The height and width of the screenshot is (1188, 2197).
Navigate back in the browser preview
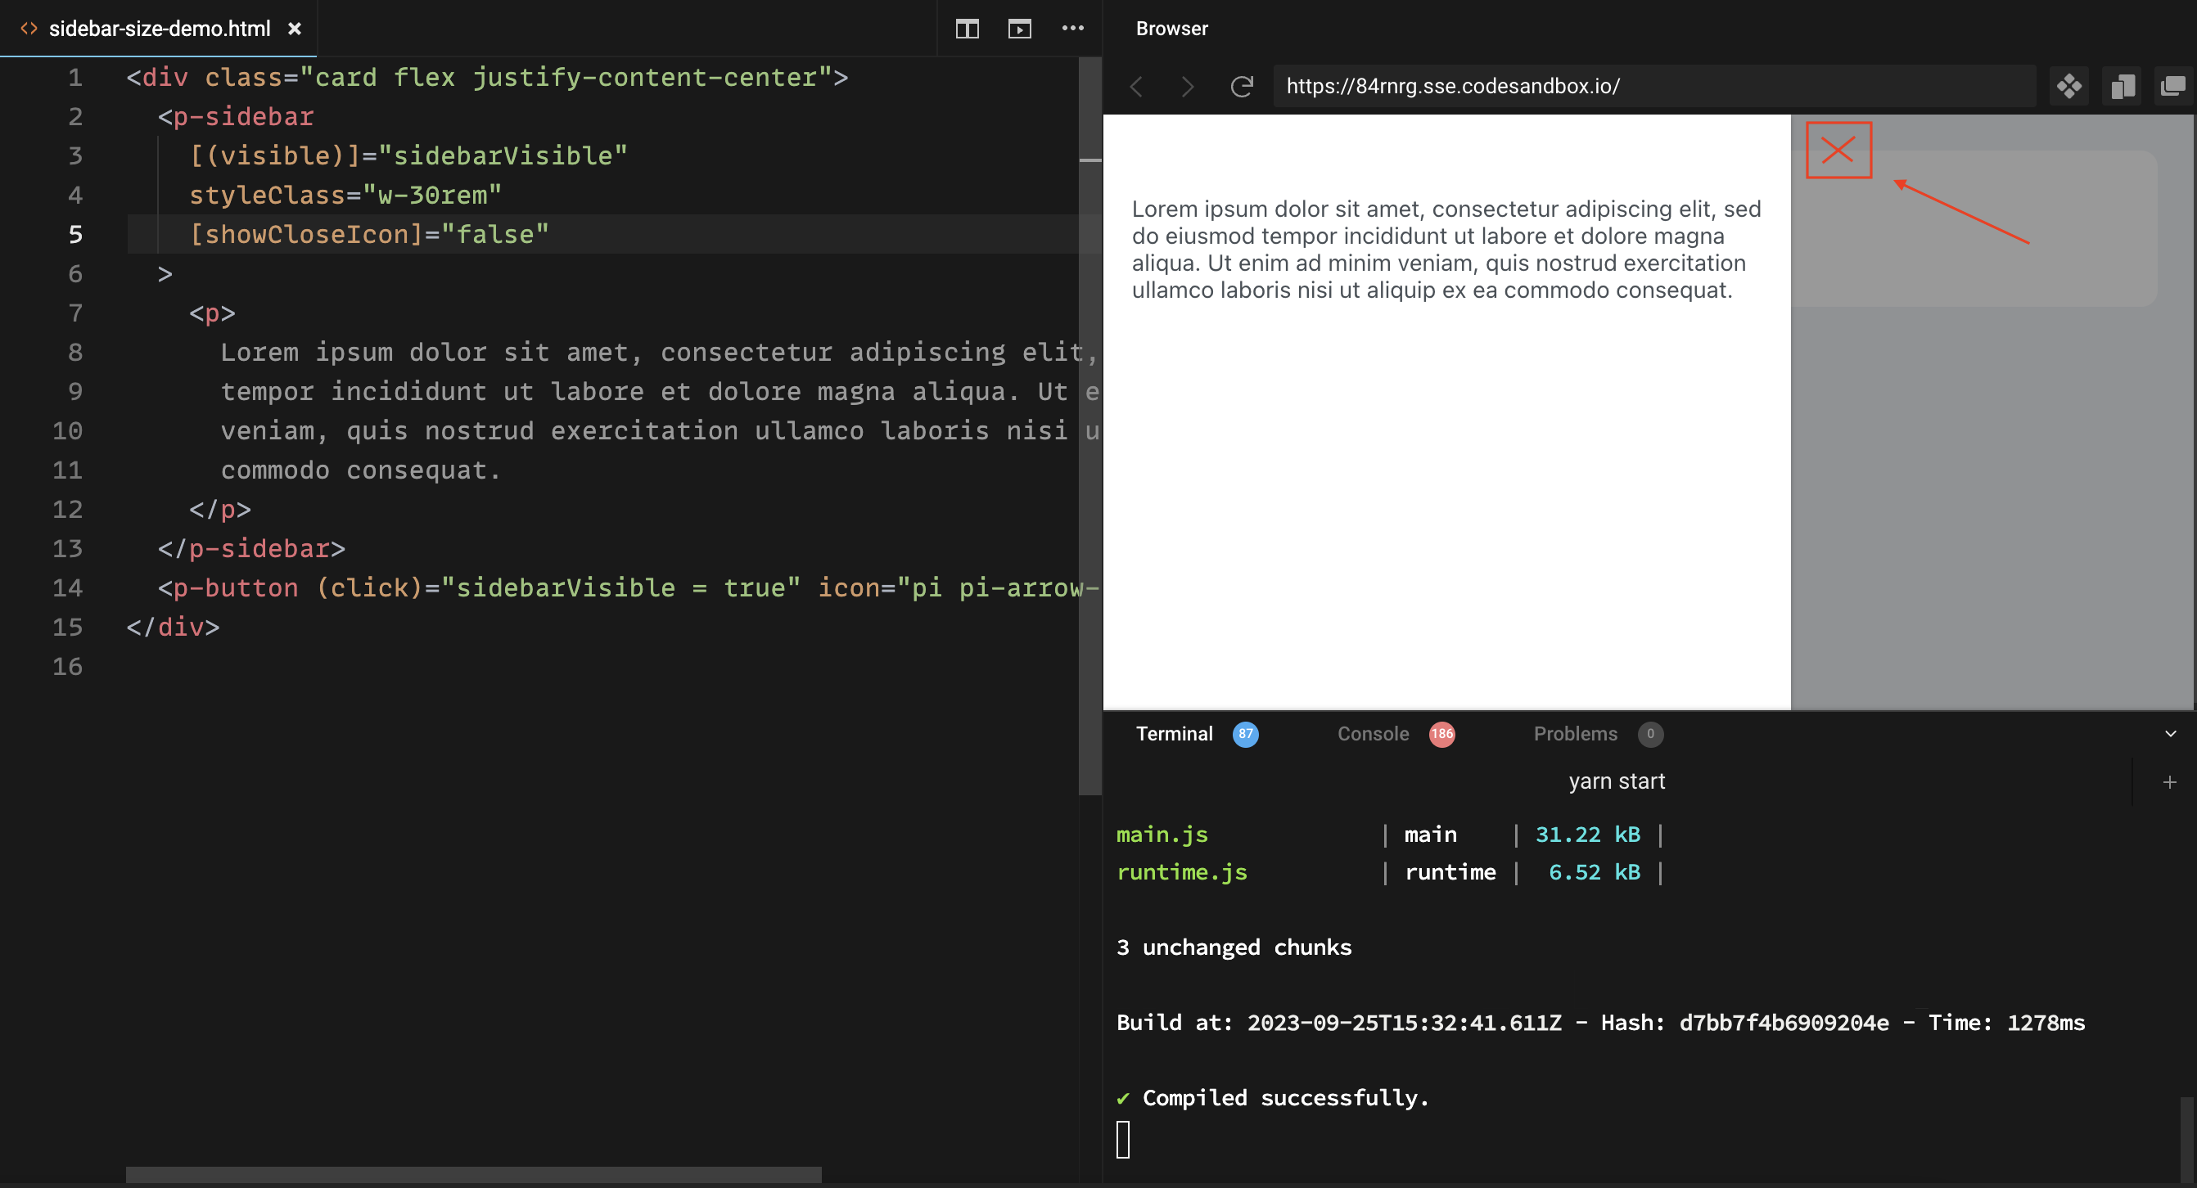point(1136,86)
